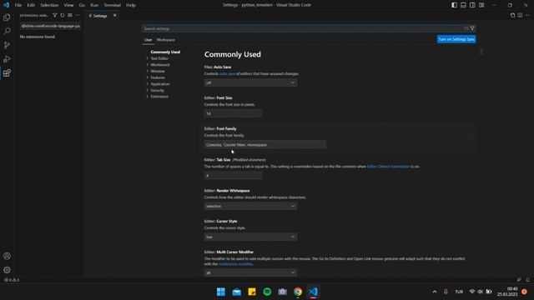
Task: Split the editor right
Action: 520,15
